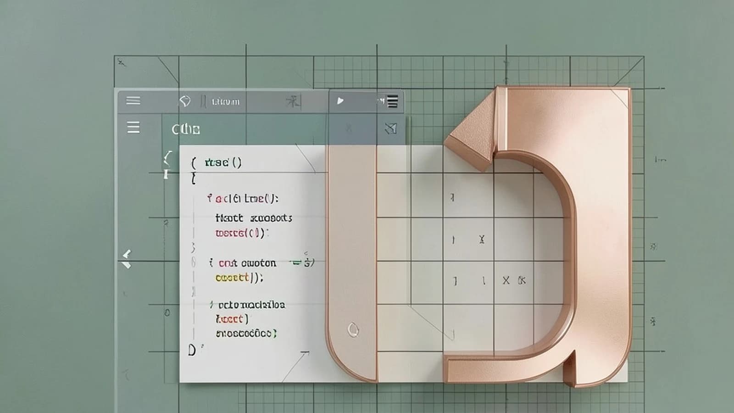Select the tab label next to diamond icon
Screen dimensions: 734x413
point(225,102)
